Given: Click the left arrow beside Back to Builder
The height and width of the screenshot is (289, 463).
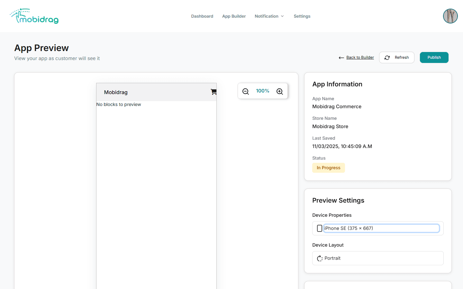Looking at the screenshot, I should pos(341,58).
